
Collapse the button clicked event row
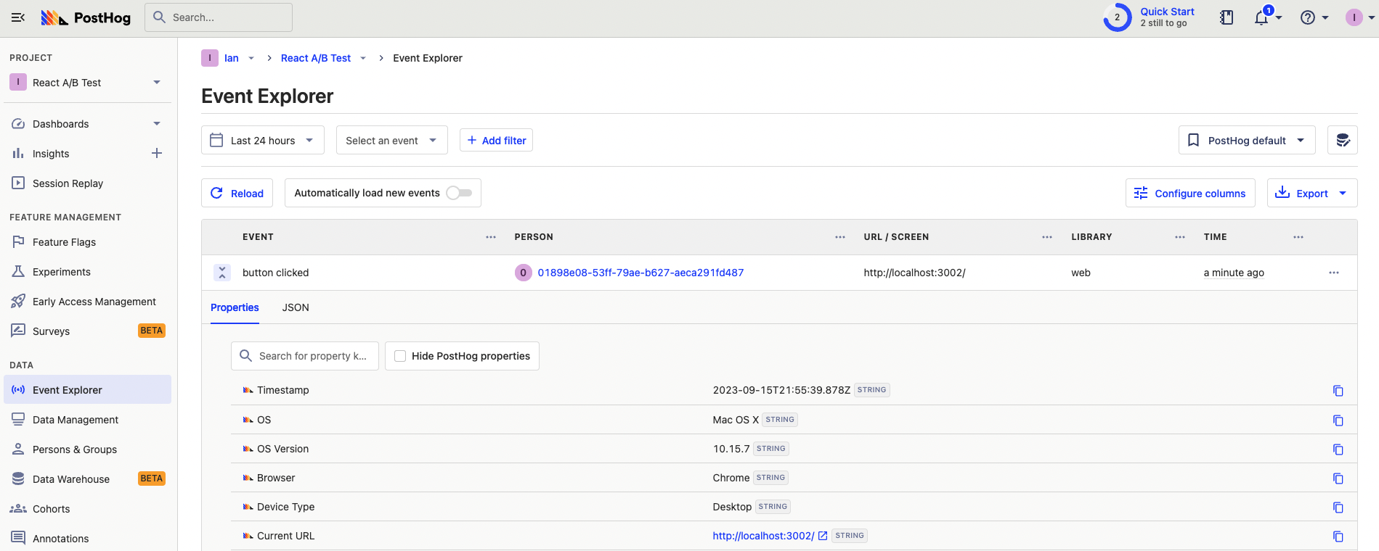(222, 273)
